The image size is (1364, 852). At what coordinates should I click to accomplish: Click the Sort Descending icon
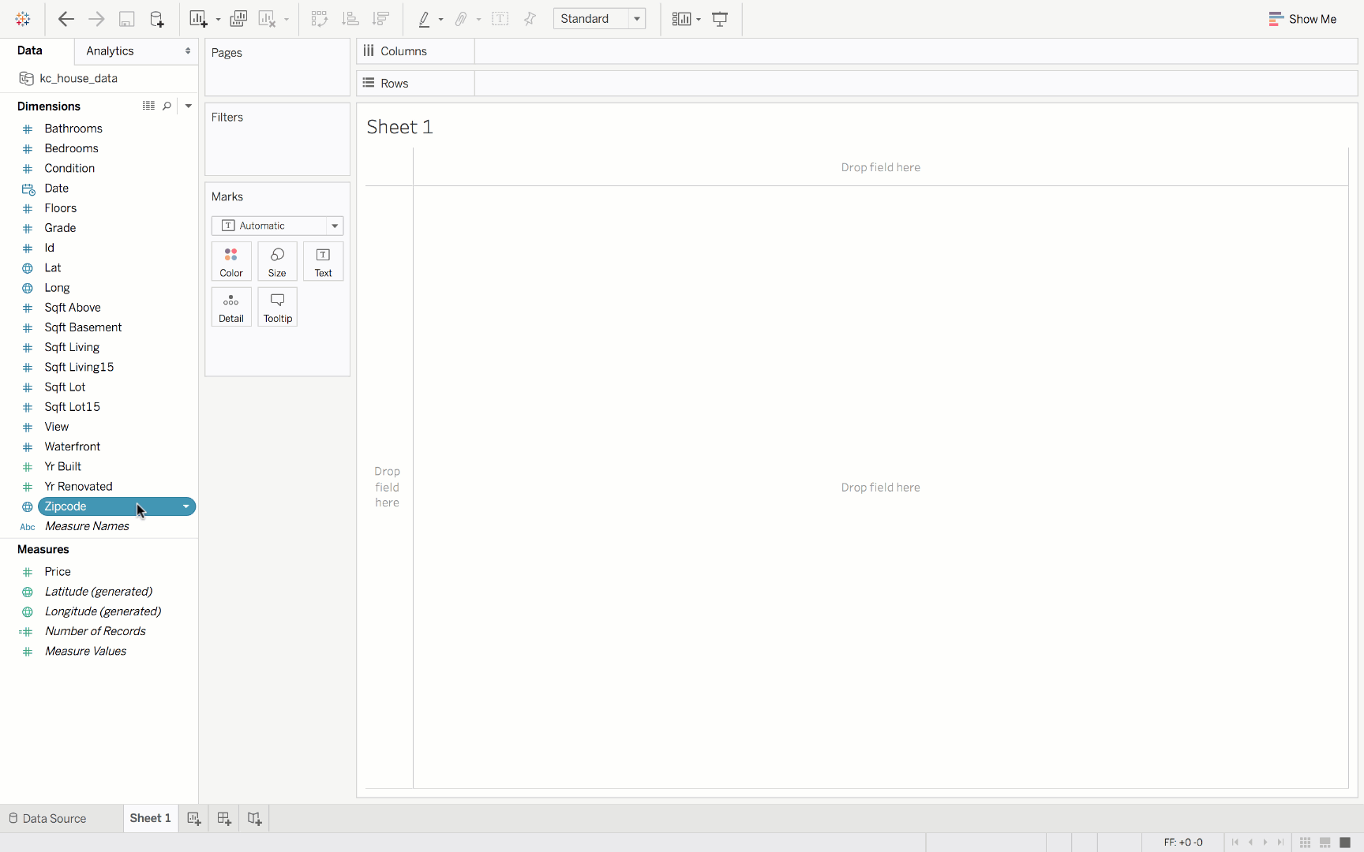coord(380,19)
